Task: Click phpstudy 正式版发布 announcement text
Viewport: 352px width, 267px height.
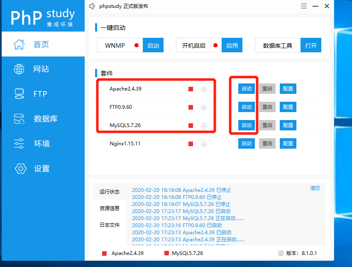Action: (x=124, y=6)
